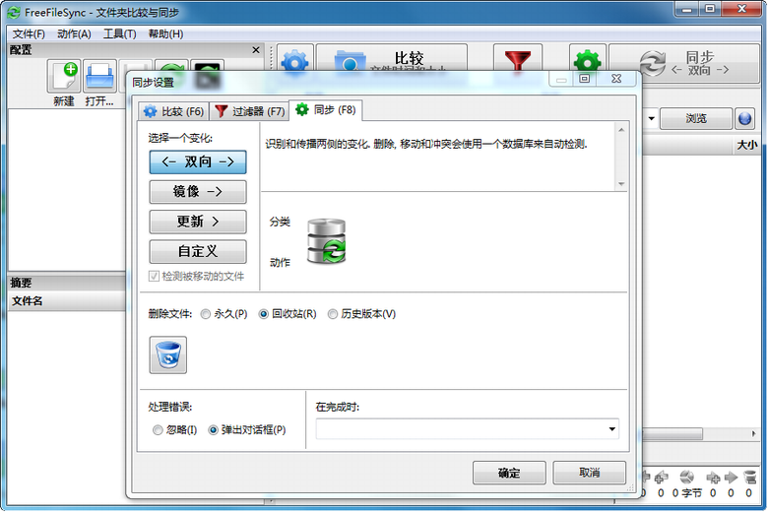Click the red funnel filter icon
Viewport: 768px width, 512px height.
[518, 60]
